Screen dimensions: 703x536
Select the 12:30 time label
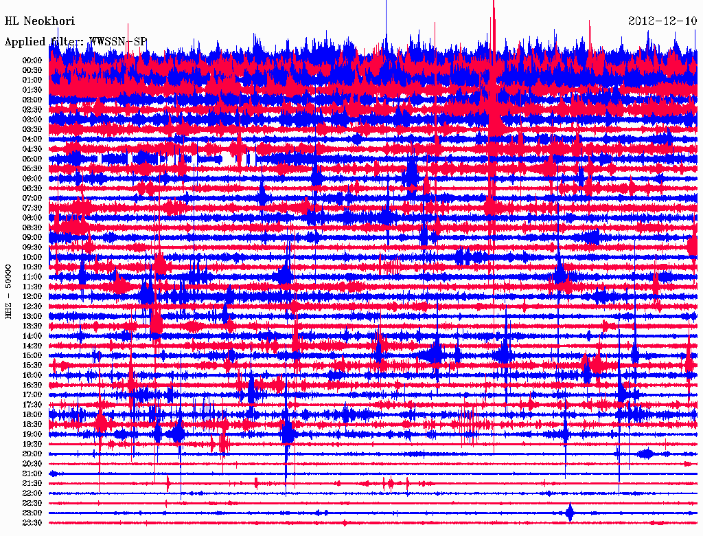[32, 306]
